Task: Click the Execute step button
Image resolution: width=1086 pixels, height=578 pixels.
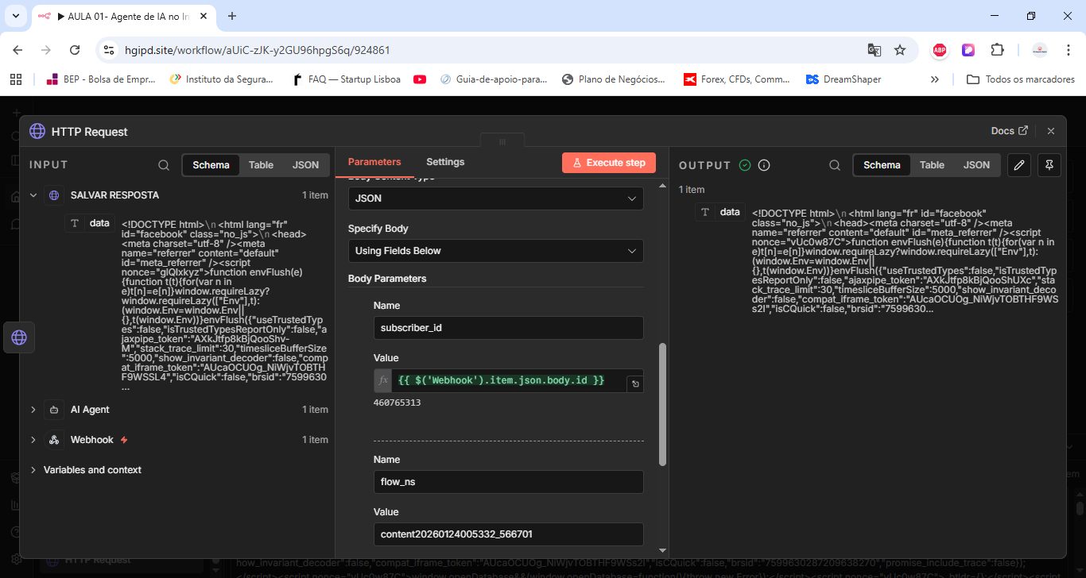Action: click(x=609, y=163)
